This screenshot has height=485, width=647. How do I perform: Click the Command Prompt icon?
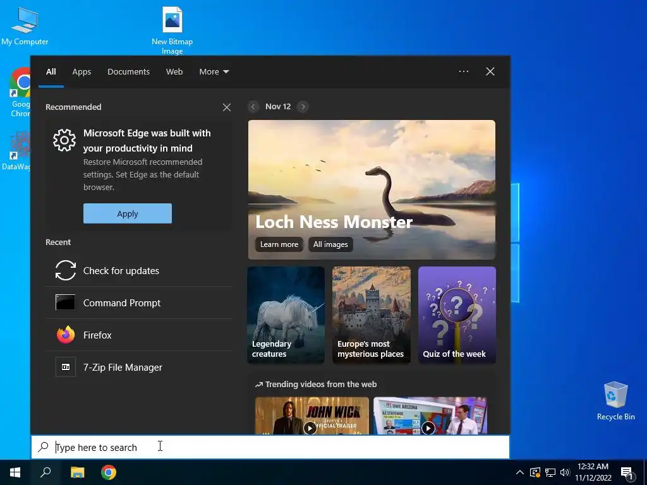pyautogui.click(x=66, y=302)
